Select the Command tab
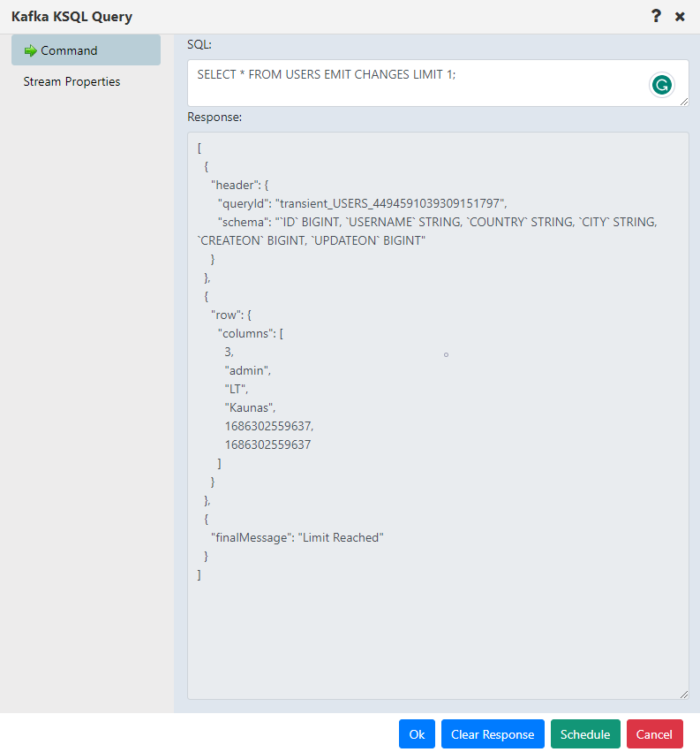Screen dimensions: 700x752 (86, 49)
